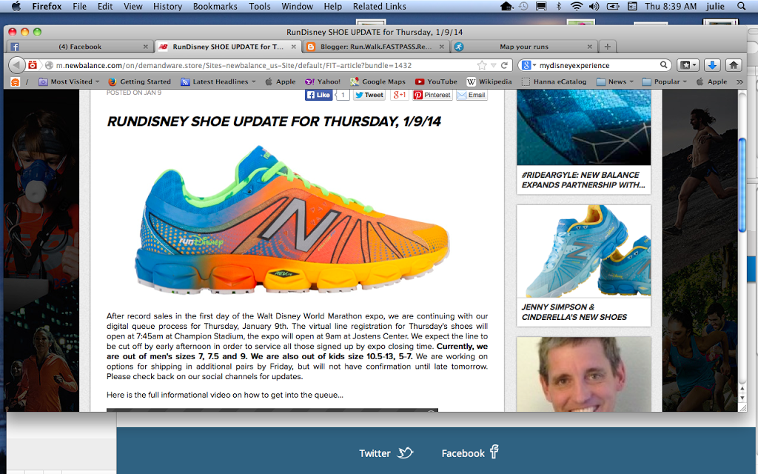This screenshot has height=474, width=758.
Task: Expand the Popular bookmarks folder
Action: (x=664, y=81)
